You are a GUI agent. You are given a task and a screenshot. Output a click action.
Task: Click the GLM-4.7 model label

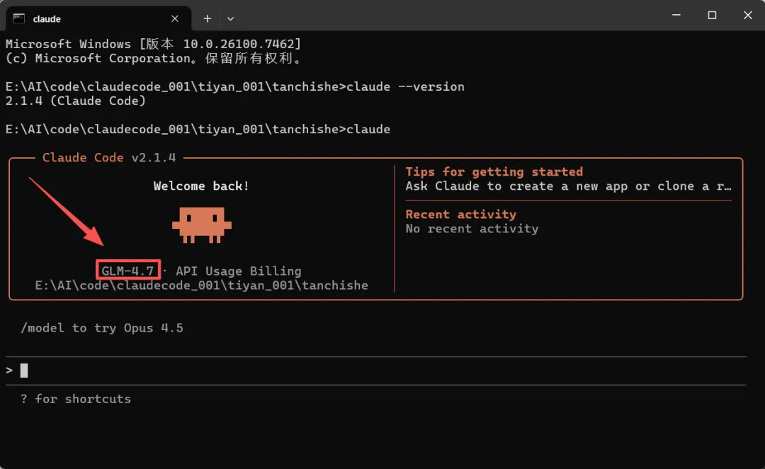[x=127, y=271]
